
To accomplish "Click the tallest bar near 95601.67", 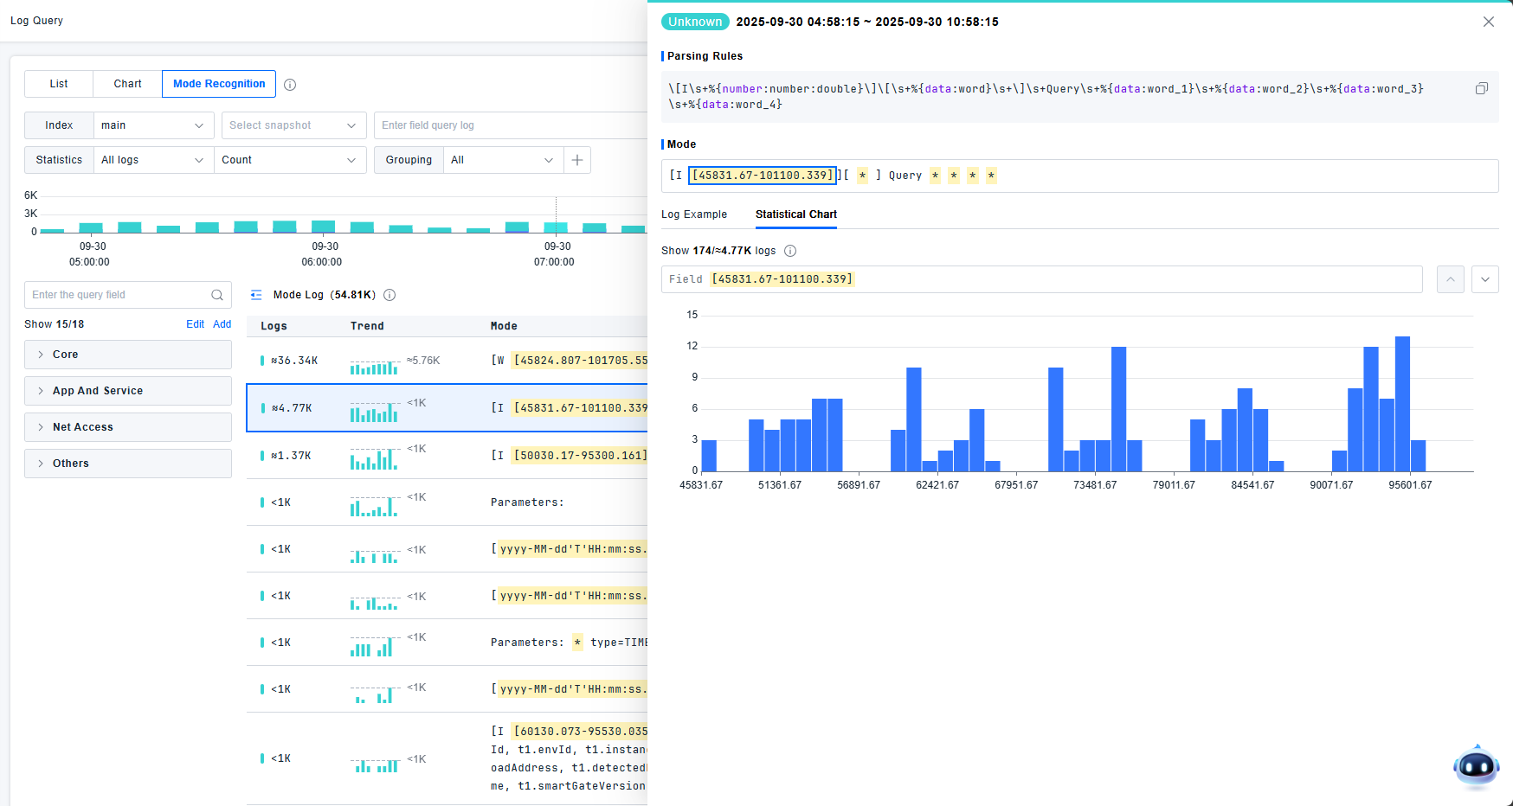I will coord(1402,403).
